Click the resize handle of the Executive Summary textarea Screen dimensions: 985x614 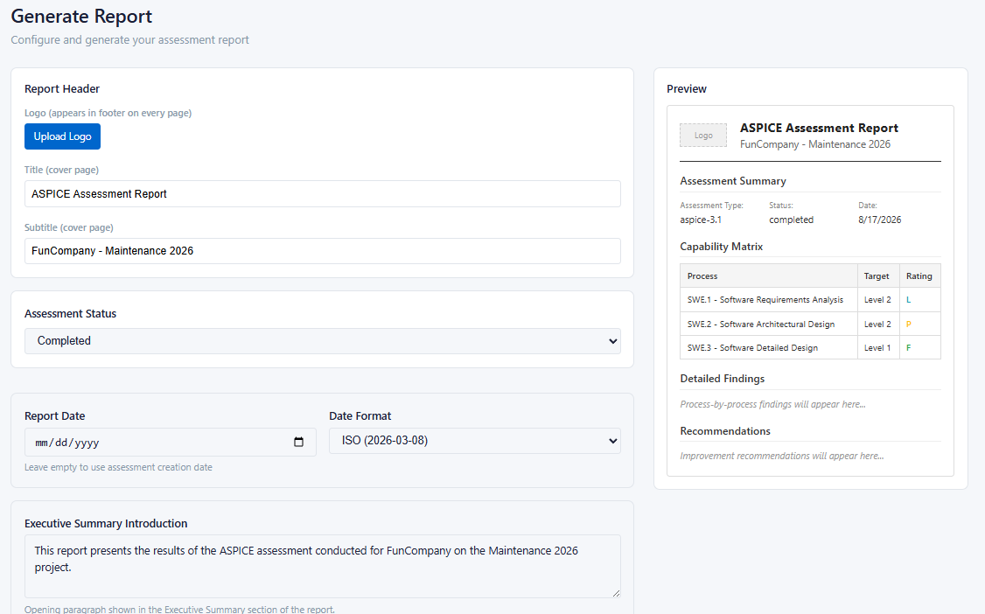tap(616, 593)
